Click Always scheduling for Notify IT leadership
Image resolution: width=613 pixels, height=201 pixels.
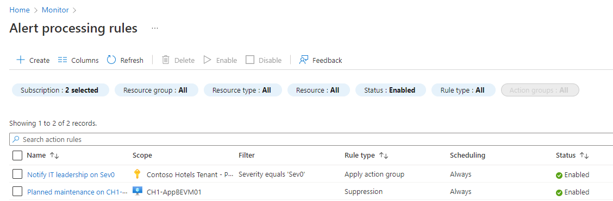[x=460, y=174]
